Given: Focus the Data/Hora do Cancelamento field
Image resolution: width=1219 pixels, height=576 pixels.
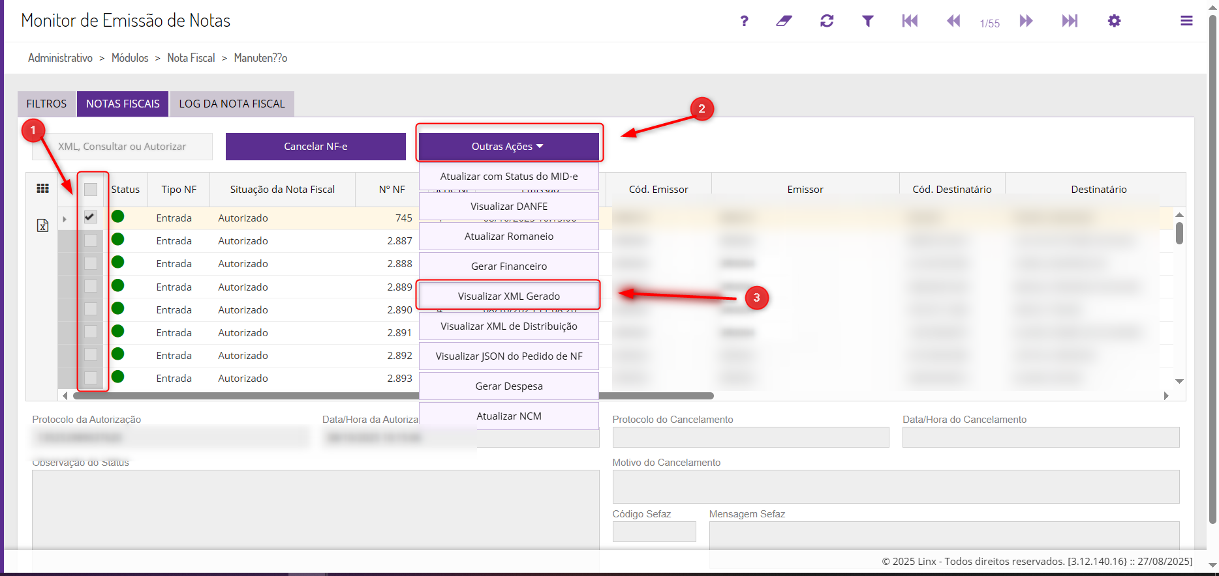Looking at the screenshot, I should coord(1041,437).
